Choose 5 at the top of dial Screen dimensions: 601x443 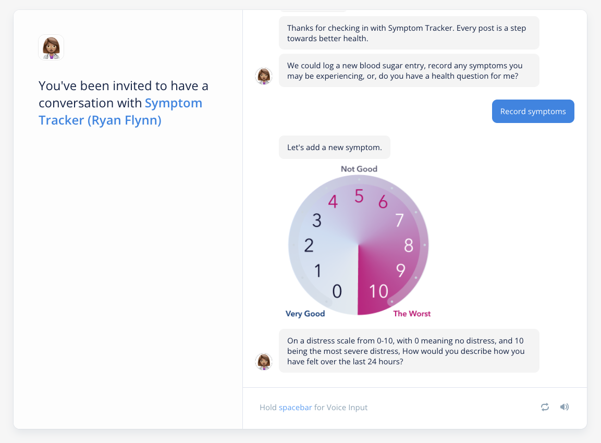[x=359, y=196]
